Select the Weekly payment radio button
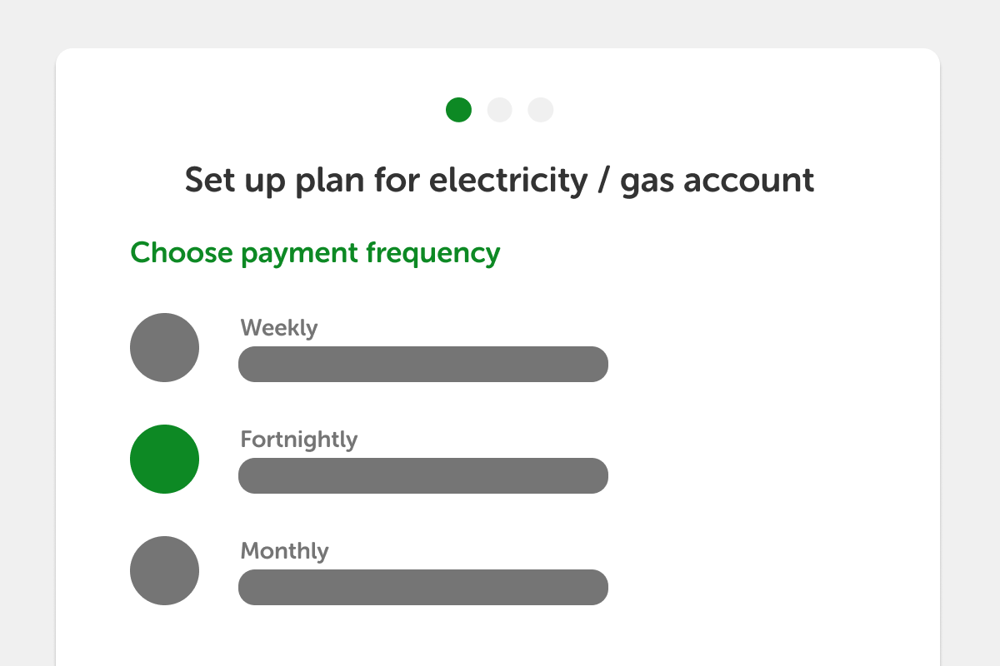Viewport: 1000px width, 666px height. (164, 347)
